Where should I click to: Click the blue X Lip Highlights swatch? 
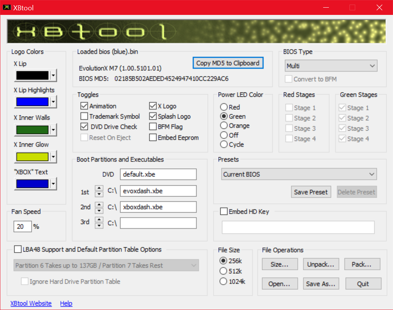(32, 102)
